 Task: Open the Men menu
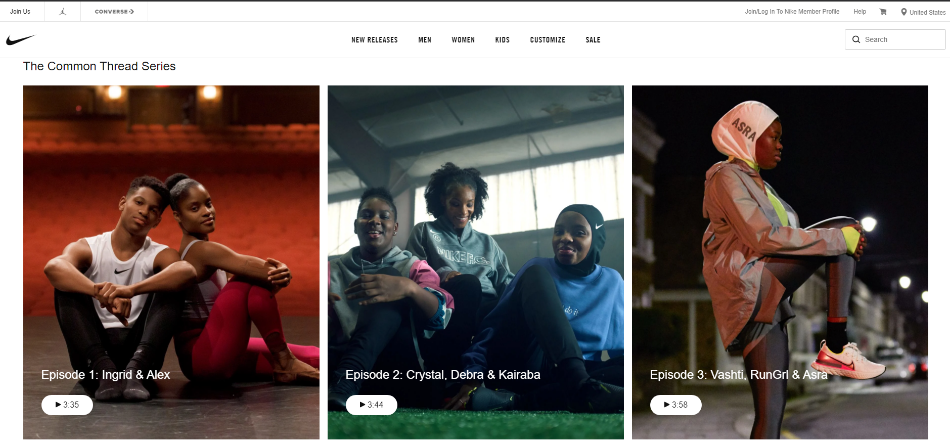click(x=425, y=40)
